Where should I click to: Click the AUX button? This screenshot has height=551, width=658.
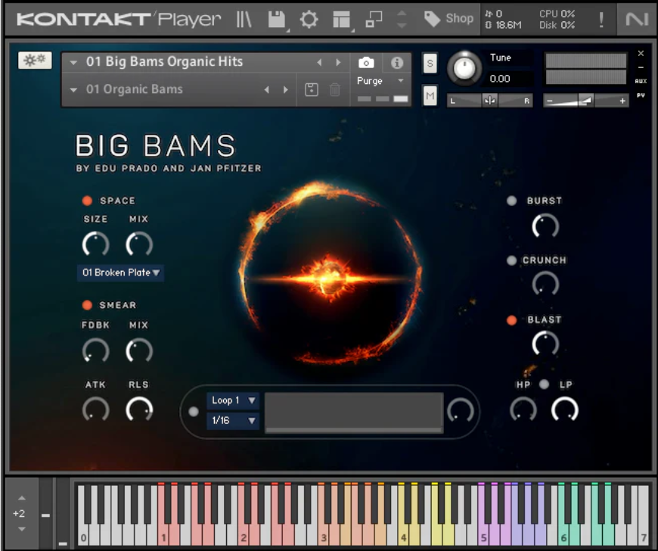point(641,81)
